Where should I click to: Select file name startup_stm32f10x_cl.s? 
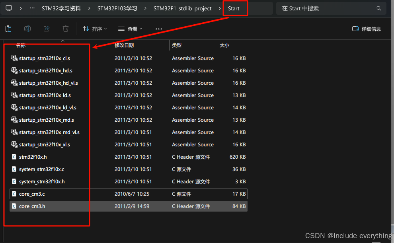pyautogui.click(x=45, y=58)
